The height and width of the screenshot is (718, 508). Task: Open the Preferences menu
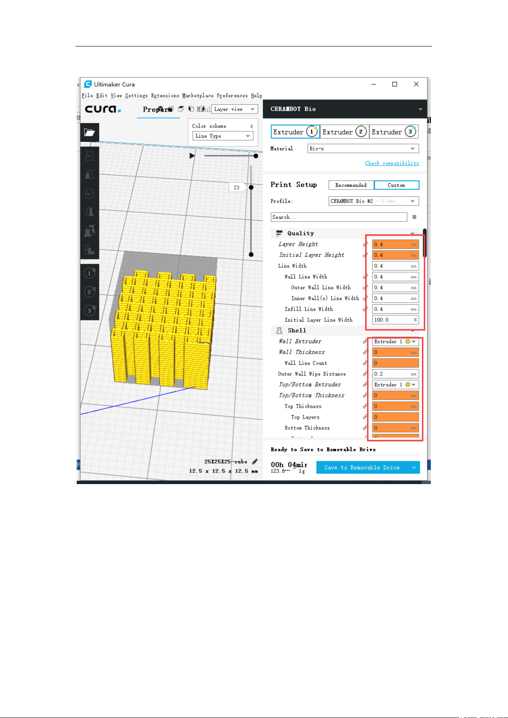coord(232,95)
